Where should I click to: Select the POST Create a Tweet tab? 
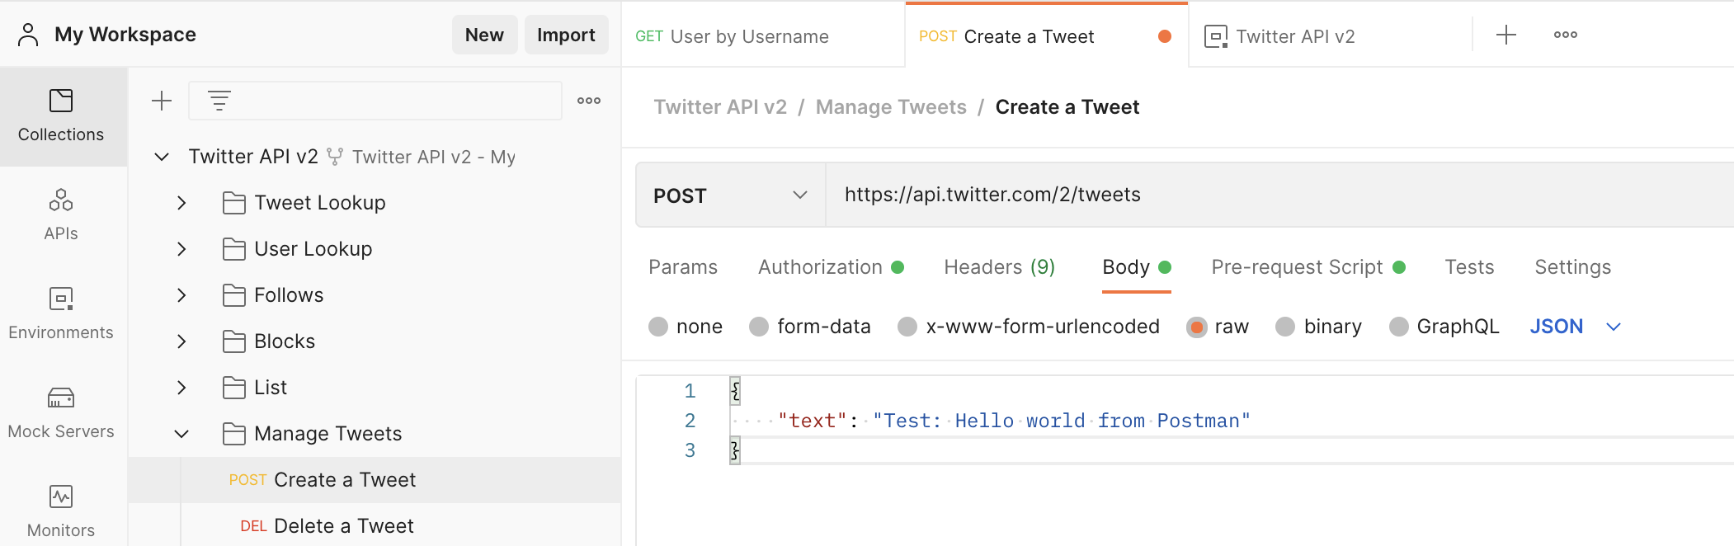tap(1046, 36)
